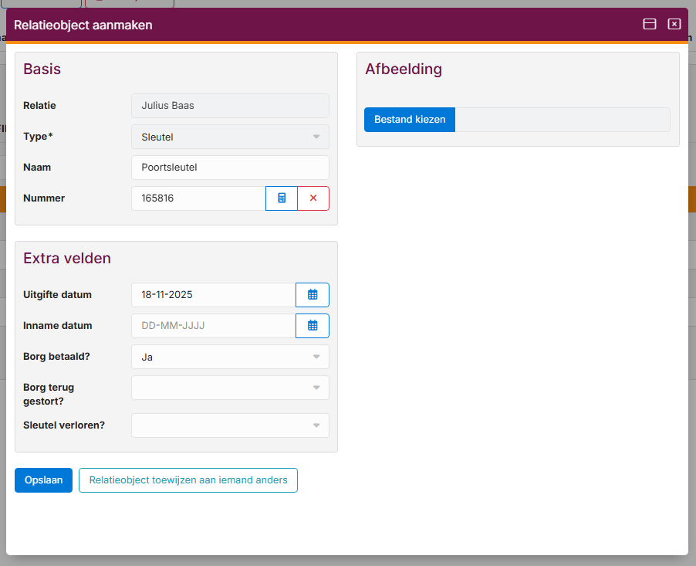Close the Relatieobject aanmaken dialog
This screenshot has width=696, height=566.
coord(674,25)
